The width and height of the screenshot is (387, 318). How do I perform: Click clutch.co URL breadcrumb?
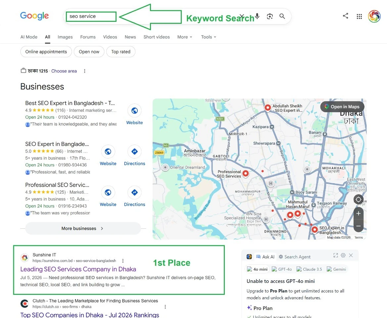[62, 307]
